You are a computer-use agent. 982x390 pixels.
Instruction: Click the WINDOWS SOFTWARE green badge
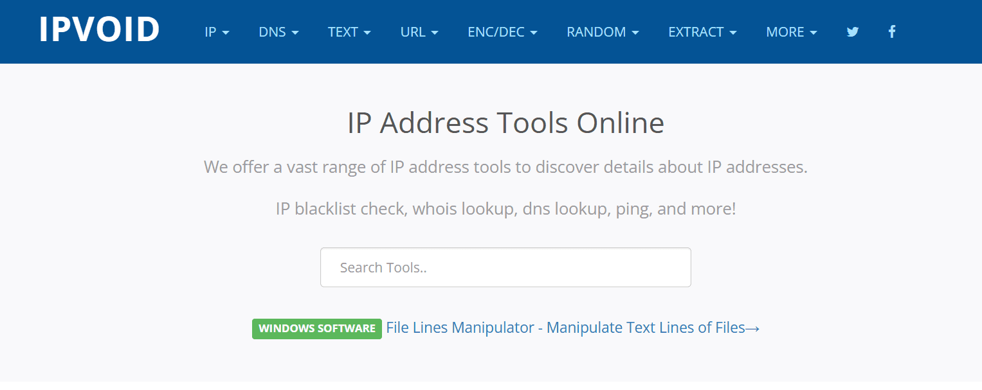[x=317, y=328]
